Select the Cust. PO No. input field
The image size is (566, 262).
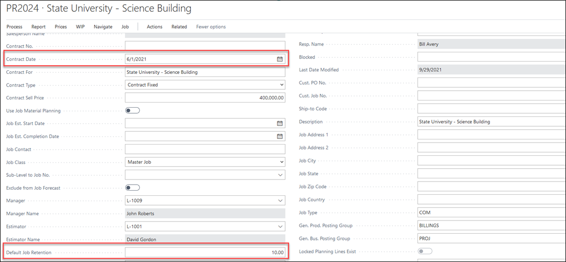point(490,83)
